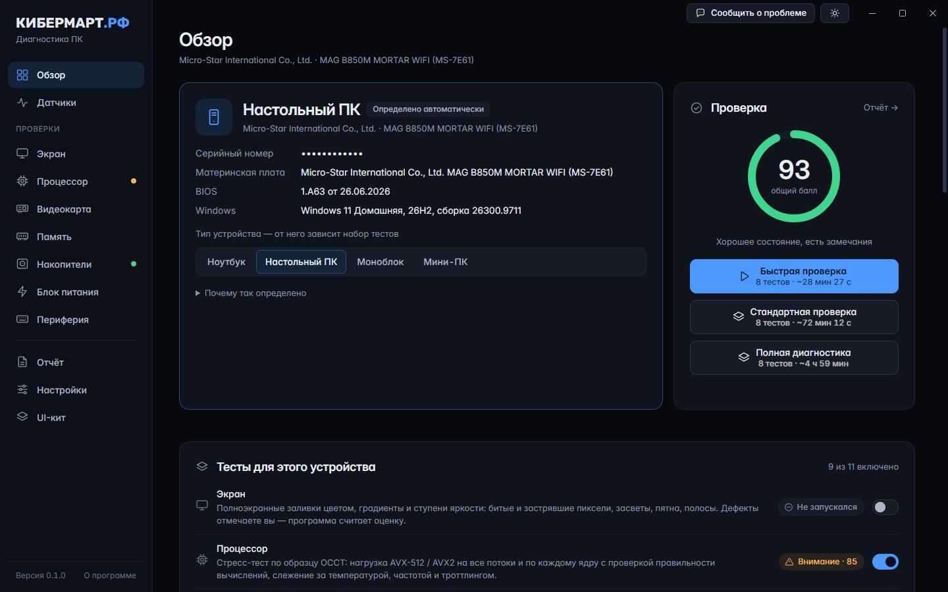948x592 pixels.
Task: Click the Память RAM icon
Action: [x=22, y=237]
